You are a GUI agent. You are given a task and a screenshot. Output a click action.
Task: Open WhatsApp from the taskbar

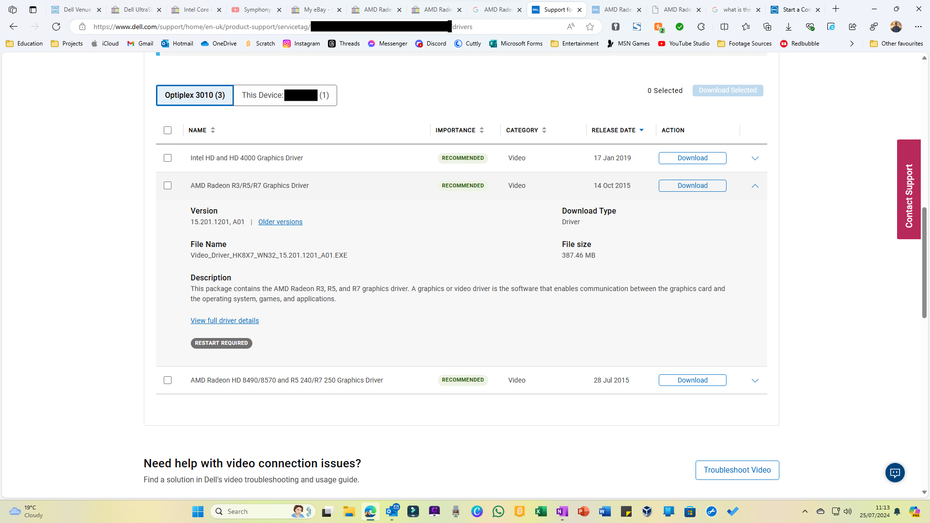click(x=498, y=511)
